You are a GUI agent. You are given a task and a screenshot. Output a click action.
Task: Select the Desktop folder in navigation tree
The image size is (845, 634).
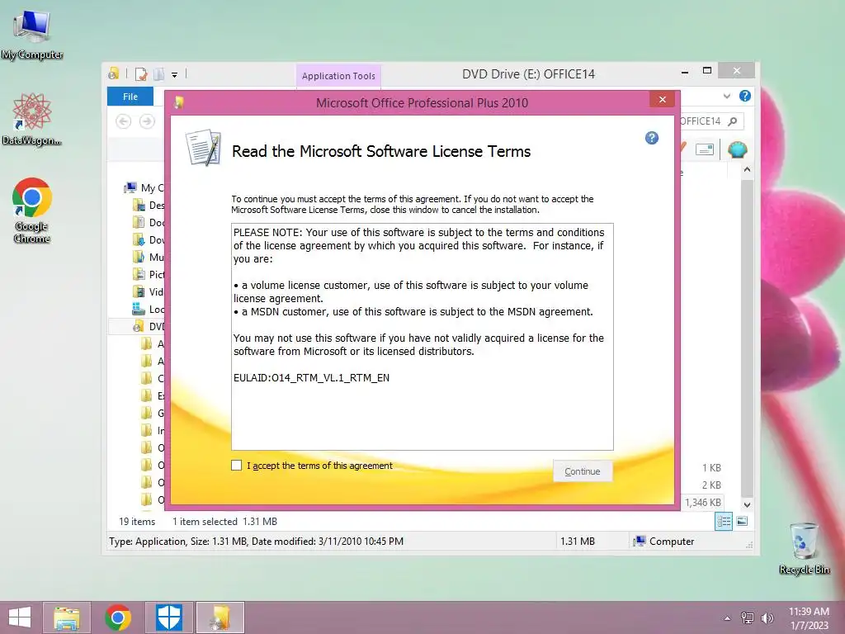coord(149,205)
